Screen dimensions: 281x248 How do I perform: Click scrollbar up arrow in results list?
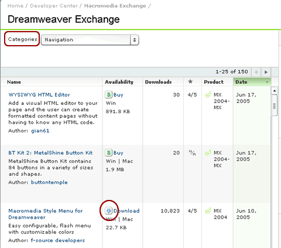point(274,91)
